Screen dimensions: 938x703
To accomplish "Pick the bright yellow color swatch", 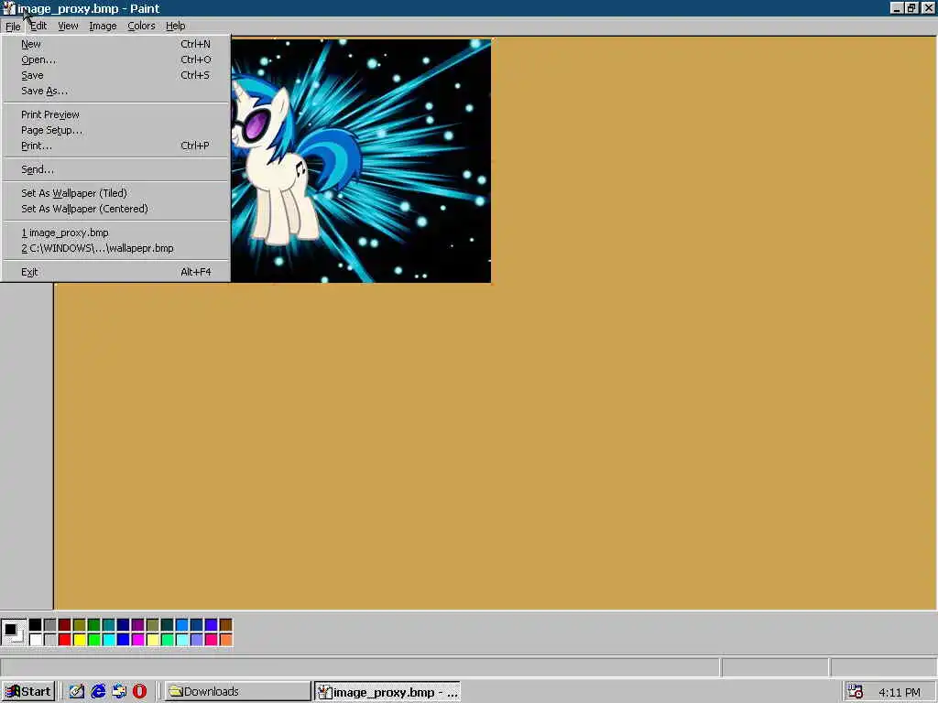I will tap(80, 640).
